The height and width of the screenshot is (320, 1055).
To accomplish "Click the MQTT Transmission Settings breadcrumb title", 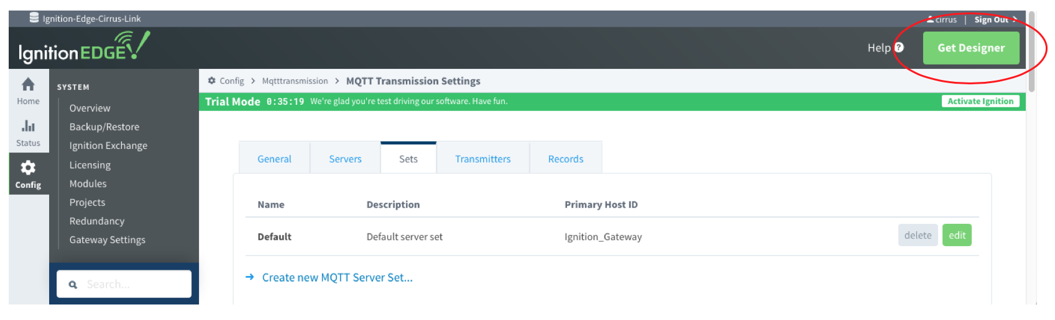I will click(413, 81).
